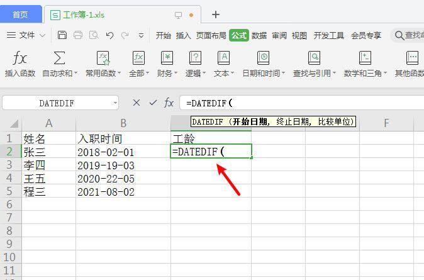Click inside the formula bar input
The image size is (424, 280).
301,103
